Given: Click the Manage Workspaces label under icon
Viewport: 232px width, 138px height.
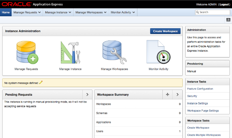Looking at the screenshot, I should pos(115,69).
